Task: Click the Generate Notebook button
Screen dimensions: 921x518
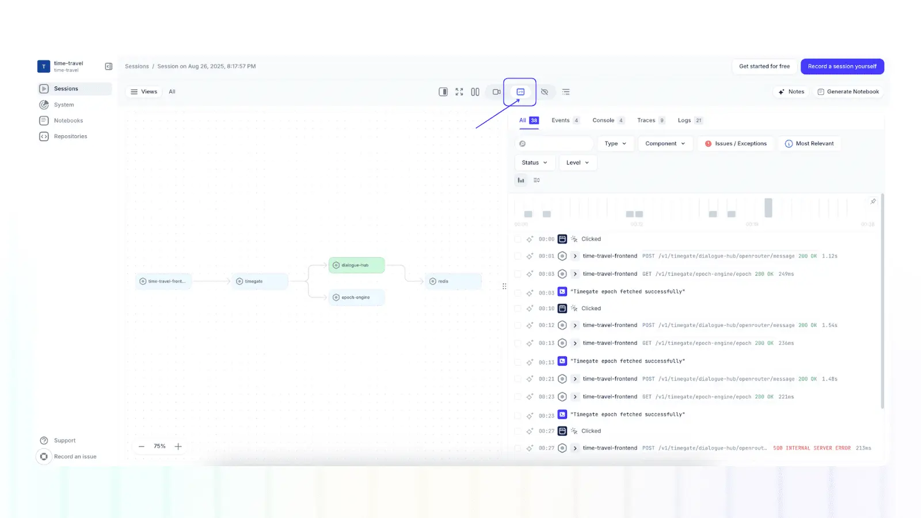Action: [848, 92]
